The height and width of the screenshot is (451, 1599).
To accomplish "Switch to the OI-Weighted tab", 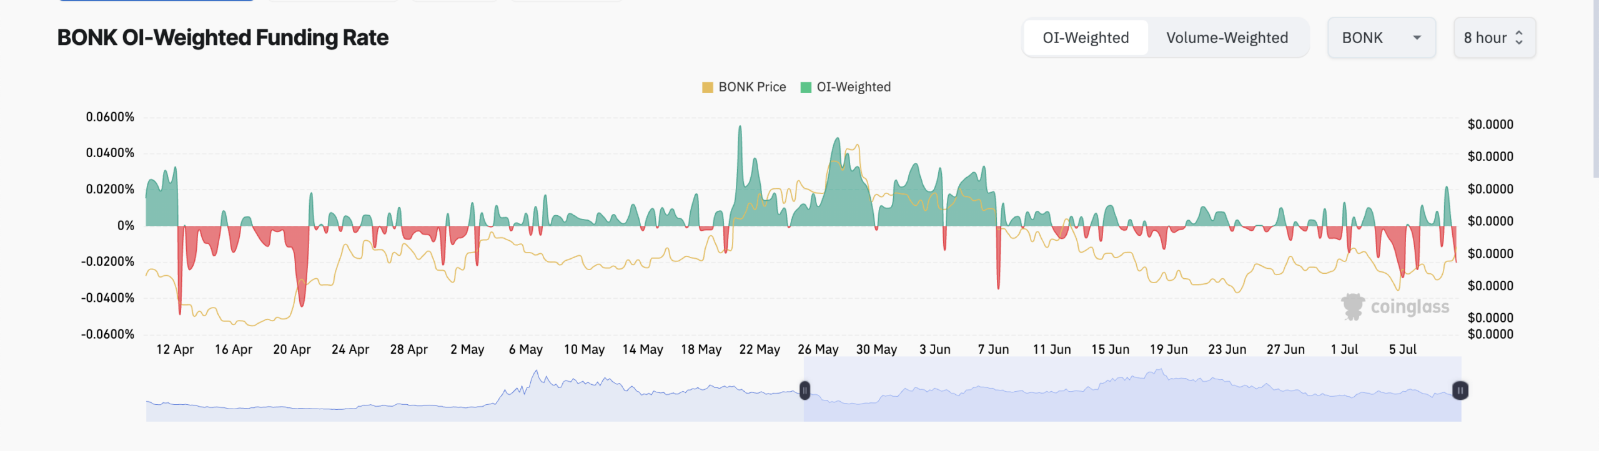I will [1086, 38].
